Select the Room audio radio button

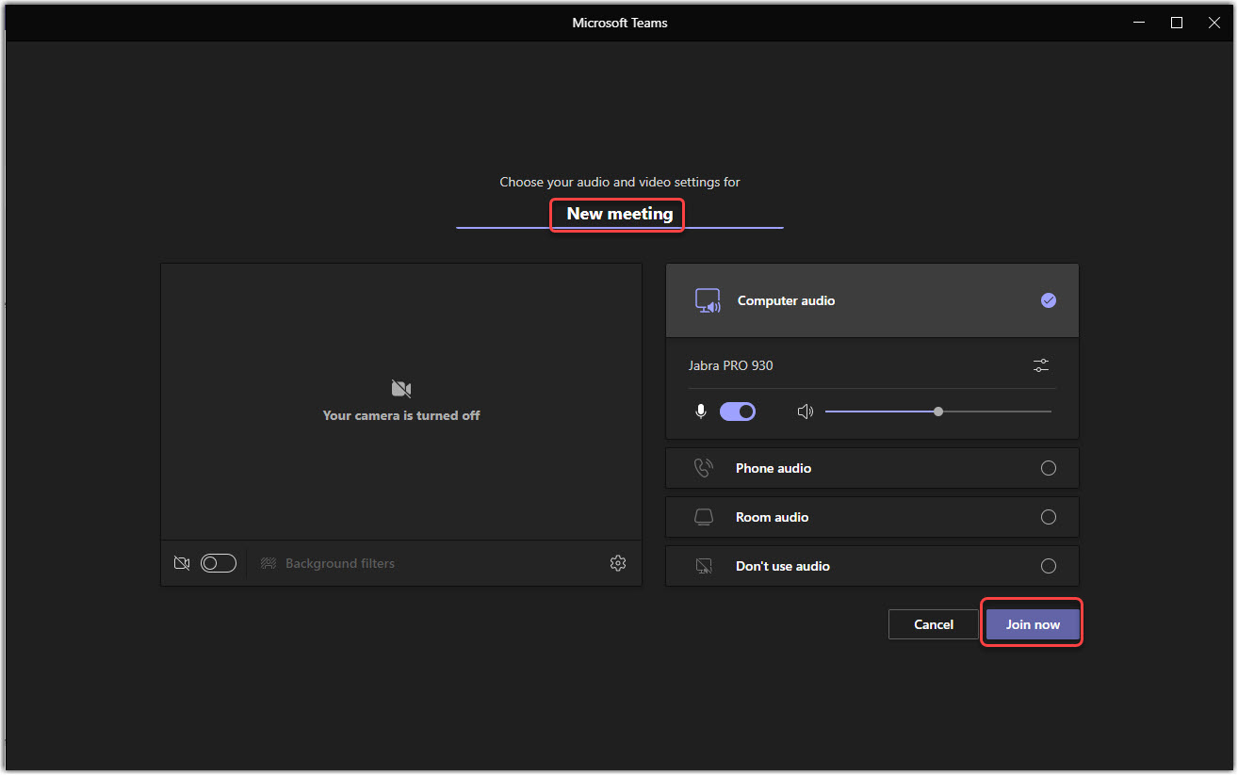1049,516
